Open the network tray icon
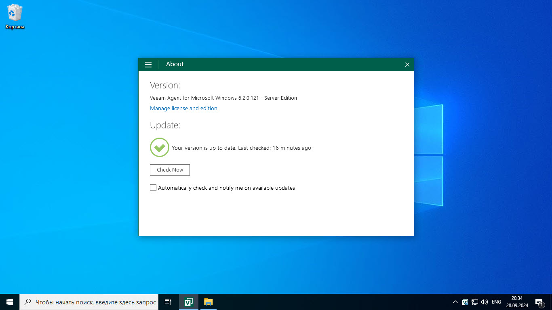This screenshot has width=552, height=310. (475, 302)
